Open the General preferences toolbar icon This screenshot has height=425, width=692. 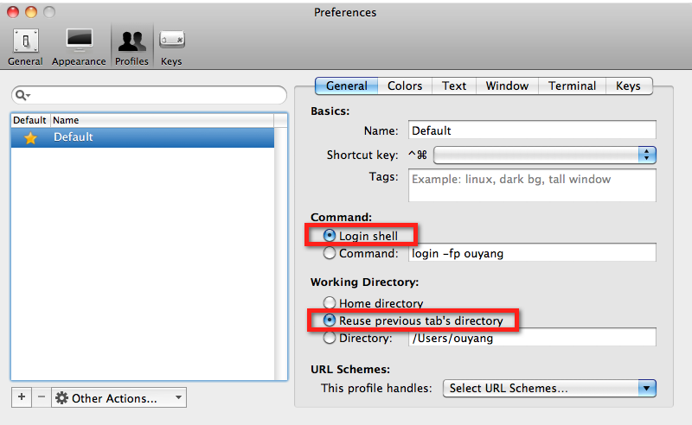[x=25, y=46]
